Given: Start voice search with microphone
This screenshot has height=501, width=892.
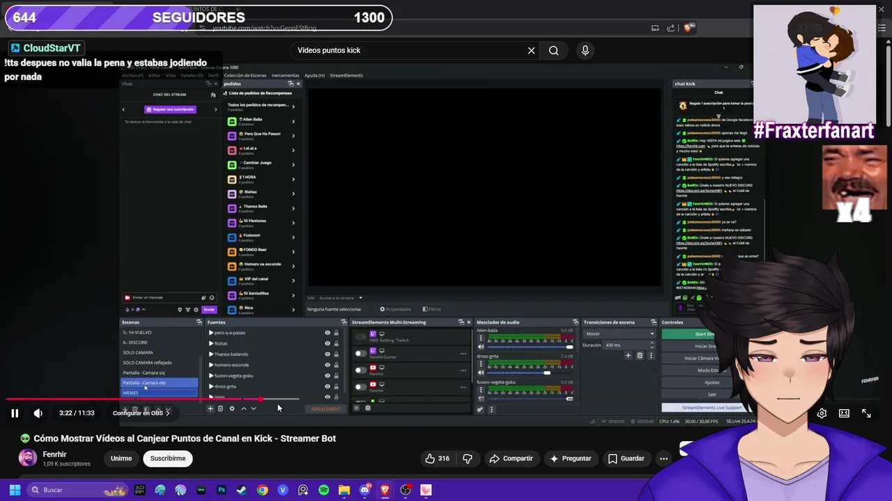Looking at the screenshot, I should point(585,50).
